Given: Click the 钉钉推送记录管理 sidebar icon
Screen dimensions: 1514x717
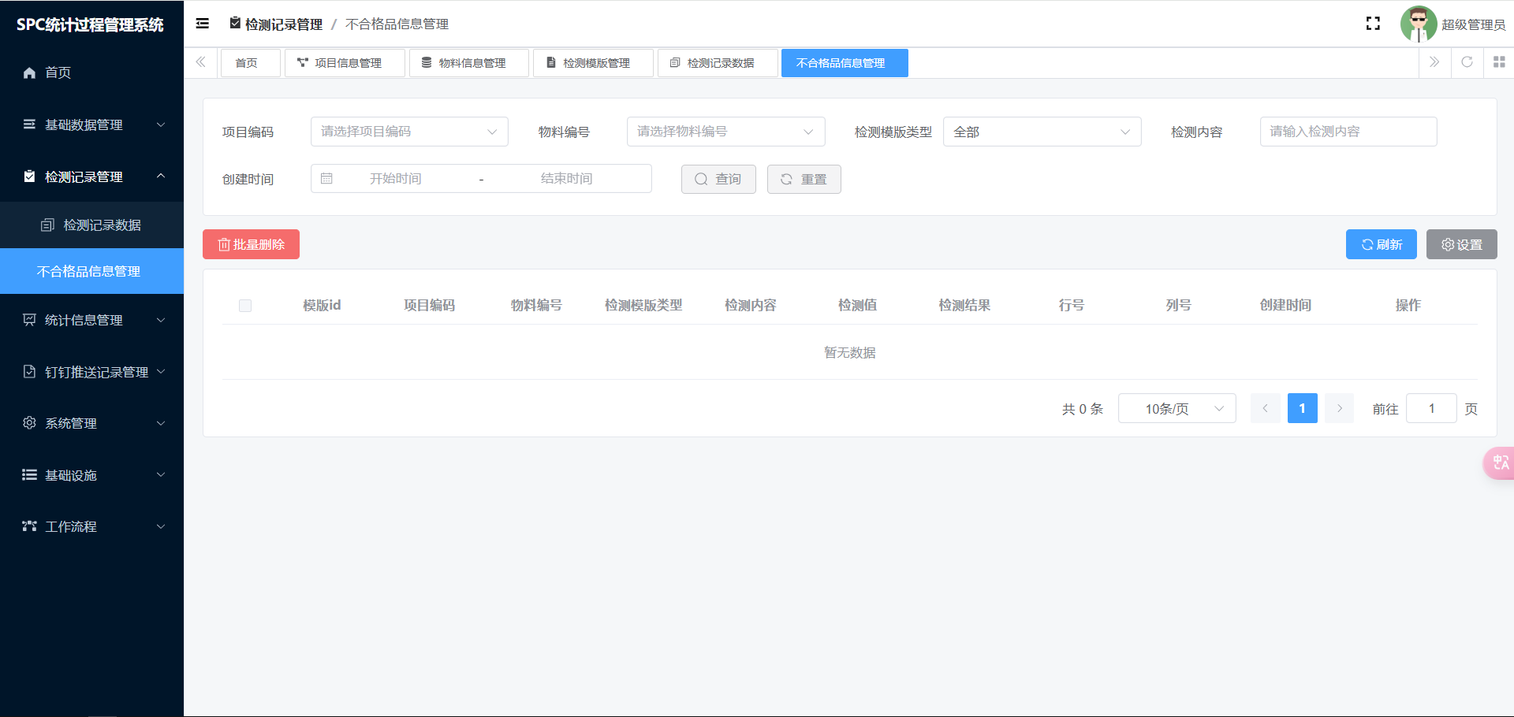Looking at the screenshot, I should (x=29, y=372).
